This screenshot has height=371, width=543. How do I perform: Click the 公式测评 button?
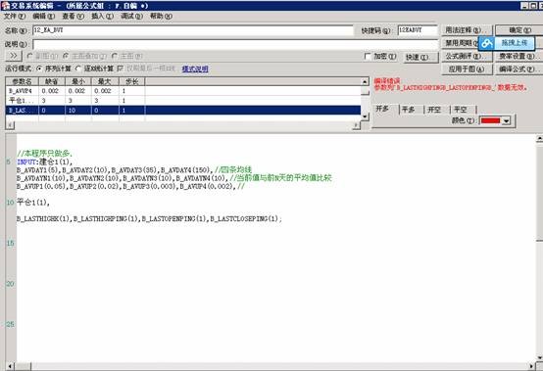tap(467, 56)
